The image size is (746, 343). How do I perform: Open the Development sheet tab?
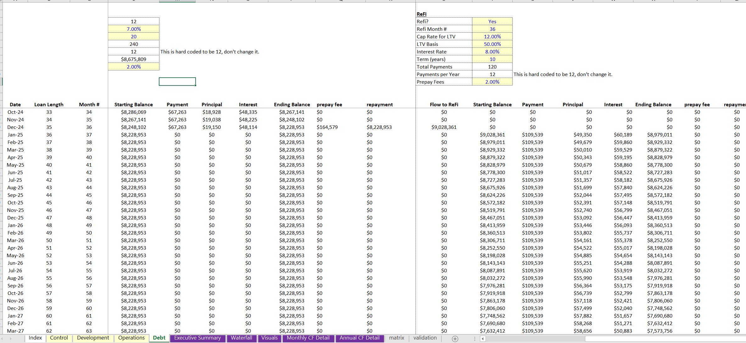93,338
